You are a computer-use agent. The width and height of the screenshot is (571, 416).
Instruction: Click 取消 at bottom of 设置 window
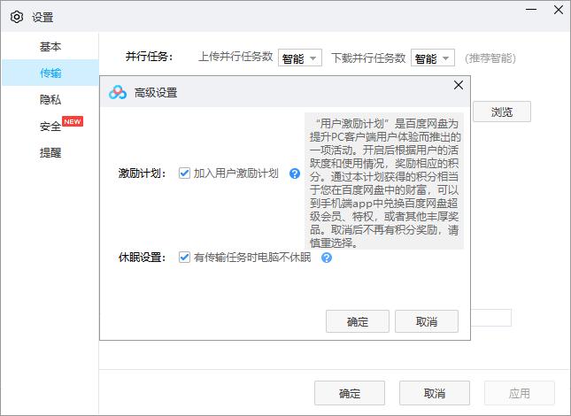click(x=435, y=393)
